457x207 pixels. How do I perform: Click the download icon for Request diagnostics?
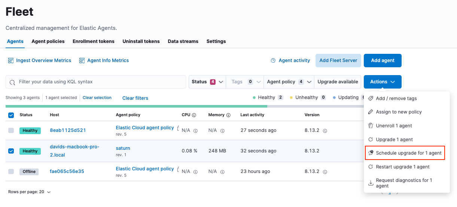371,183
